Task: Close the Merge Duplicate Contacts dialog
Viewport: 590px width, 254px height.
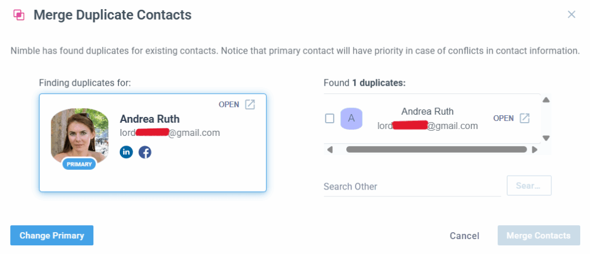Action: (x=572, y=14)
